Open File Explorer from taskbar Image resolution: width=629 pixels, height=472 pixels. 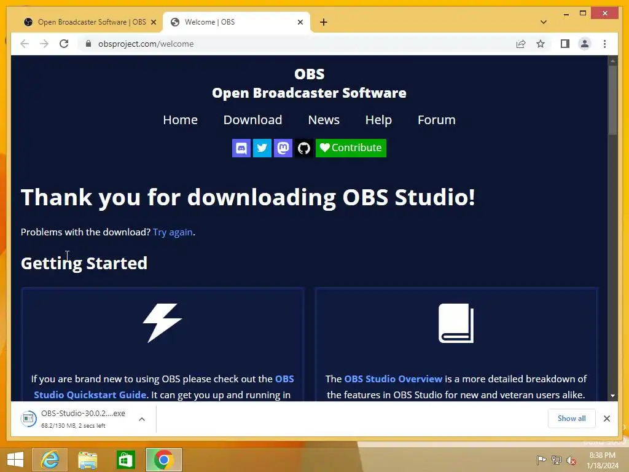tap(87, 460)
